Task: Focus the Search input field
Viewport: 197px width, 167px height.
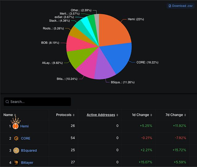Action: coord(39,102)
